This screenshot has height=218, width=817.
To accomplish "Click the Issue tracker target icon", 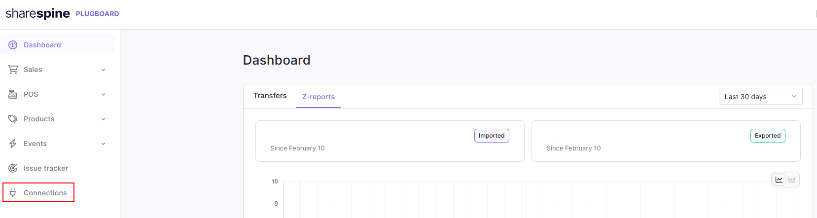I will 13,168.
